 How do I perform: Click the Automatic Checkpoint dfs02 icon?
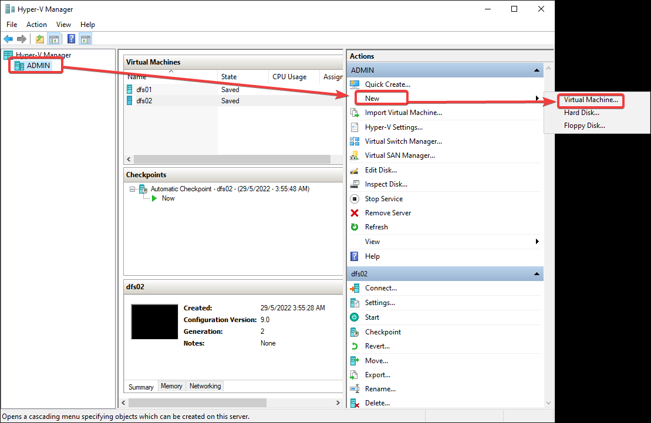143,189
